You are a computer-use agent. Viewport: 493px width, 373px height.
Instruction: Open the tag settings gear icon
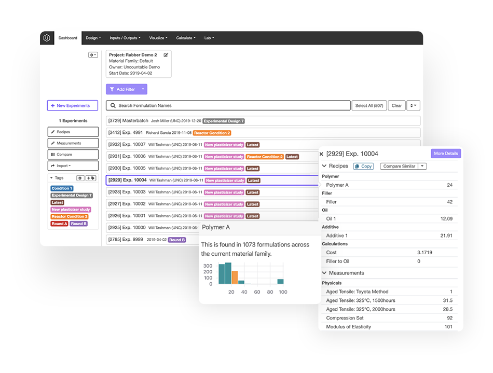click(x=81, y=177)
